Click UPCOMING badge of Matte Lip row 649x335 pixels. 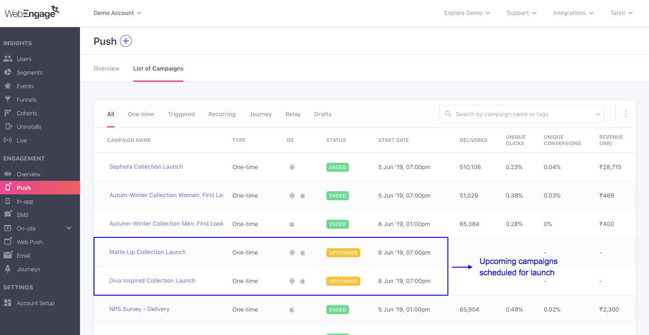[x=343, y=253]
